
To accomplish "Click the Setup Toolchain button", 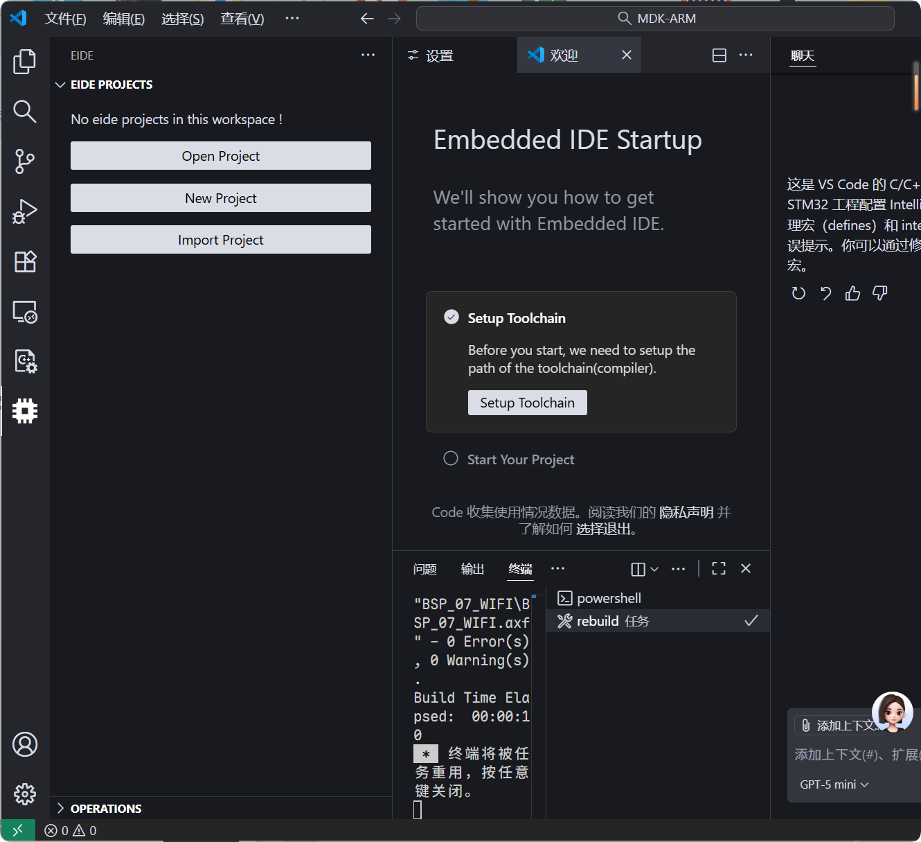I will [528, 403].
